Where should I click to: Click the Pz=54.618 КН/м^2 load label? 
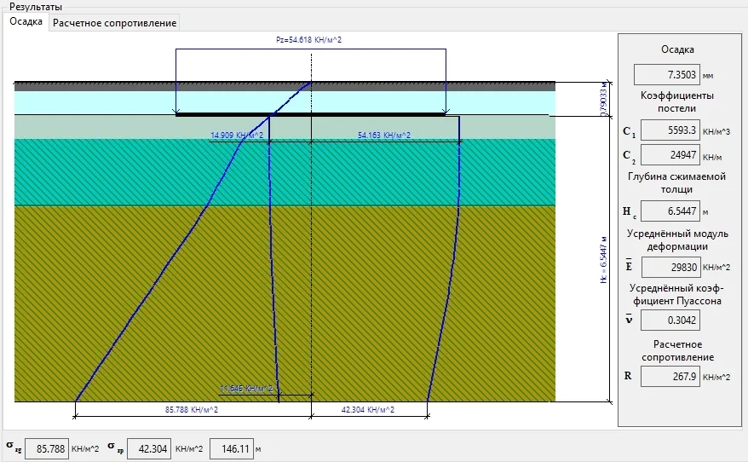308,40
